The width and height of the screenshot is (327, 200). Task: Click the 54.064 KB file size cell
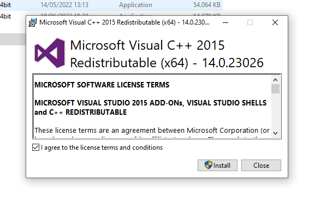pos(207,5)
